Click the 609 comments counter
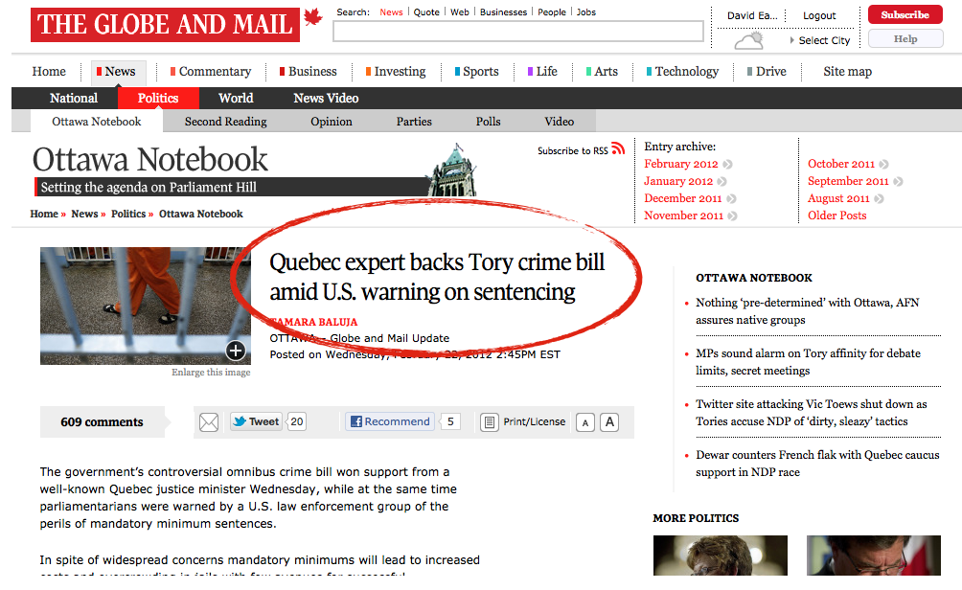The image size is (962, 590). click(x=102, y=422)
